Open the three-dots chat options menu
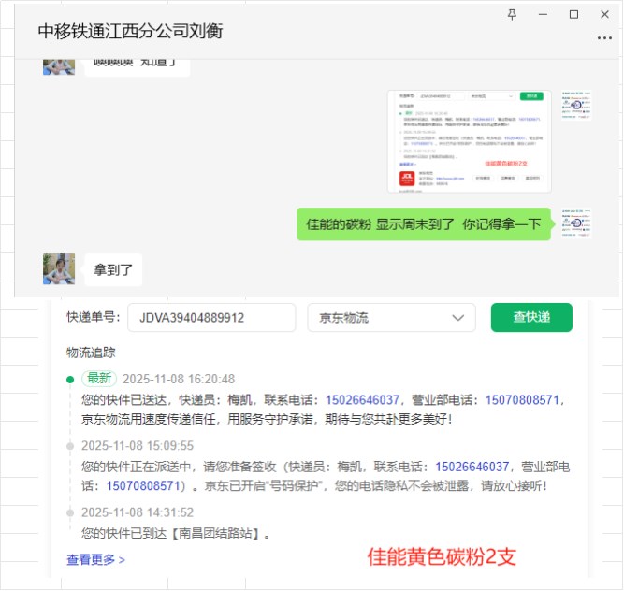This screenshot has height=591, width=624. click(604, 37)
